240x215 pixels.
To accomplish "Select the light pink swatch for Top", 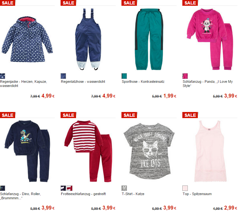I will click(x=185, y=188).
